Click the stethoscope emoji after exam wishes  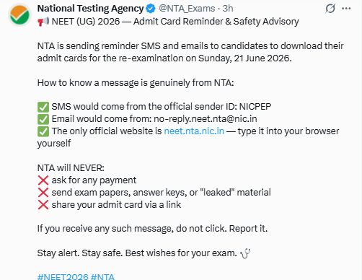(x=245, y=253)
